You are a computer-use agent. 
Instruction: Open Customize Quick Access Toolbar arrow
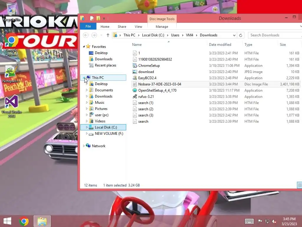point(104,19)
